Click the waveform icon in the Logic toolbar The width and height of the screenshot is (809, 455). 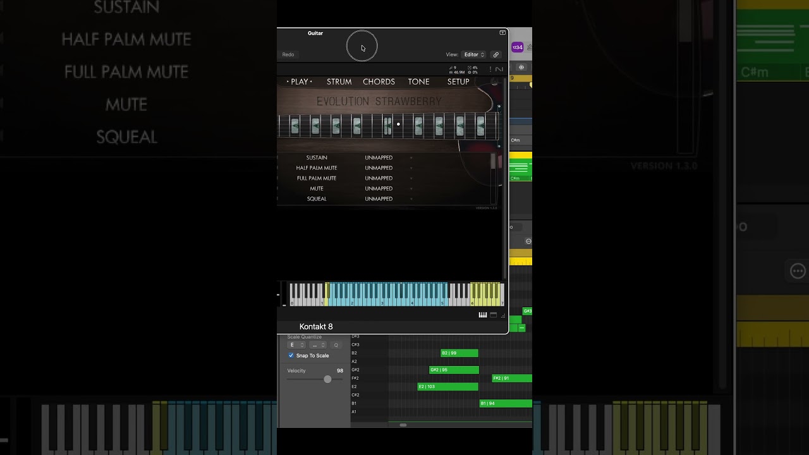pyautogui.click(x=521, y=68)
